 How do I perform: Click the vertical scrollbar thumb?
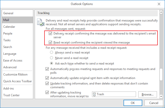pos(161,74)
